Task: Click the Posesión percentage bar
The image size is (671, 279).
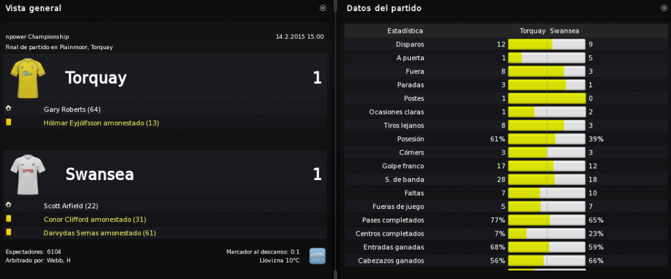Action: [x=546, y=139]
